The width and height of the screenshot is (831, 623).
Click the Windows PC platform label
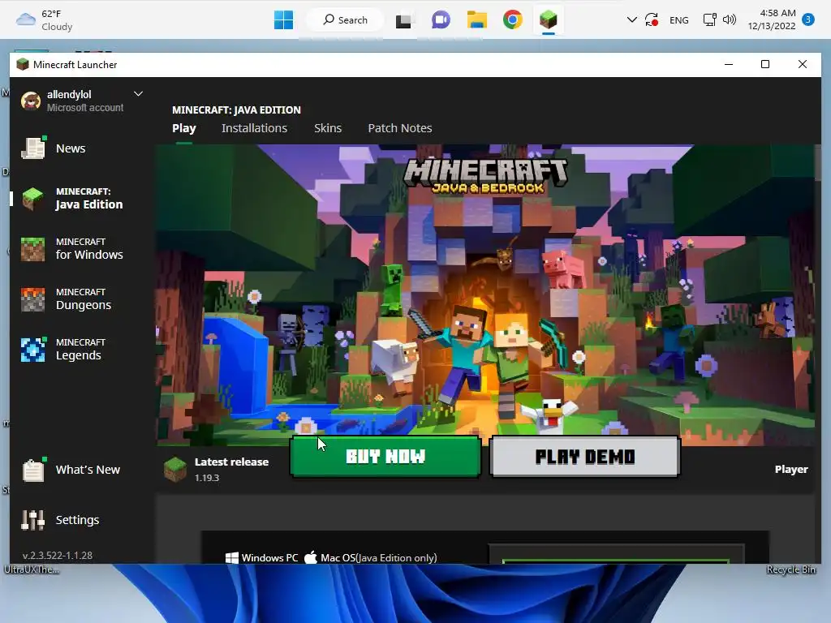click(262, 558)
